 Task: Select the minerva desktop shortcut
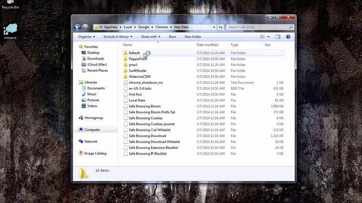point(10,32)
